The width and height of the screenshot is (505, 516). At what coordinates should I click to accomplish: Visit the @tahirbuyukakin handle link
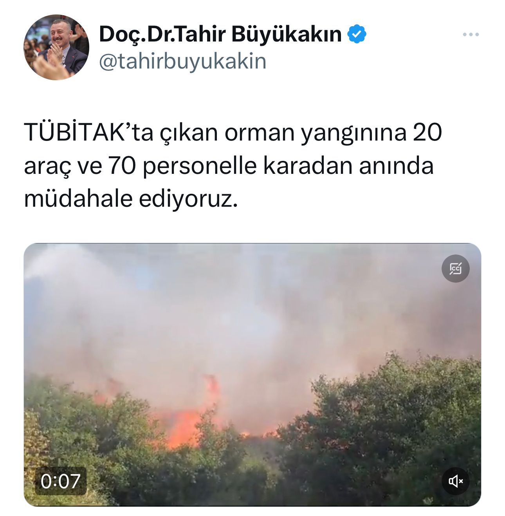[182, 61]
